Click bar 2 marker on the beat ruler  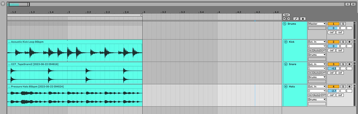(x=69, y=12)
